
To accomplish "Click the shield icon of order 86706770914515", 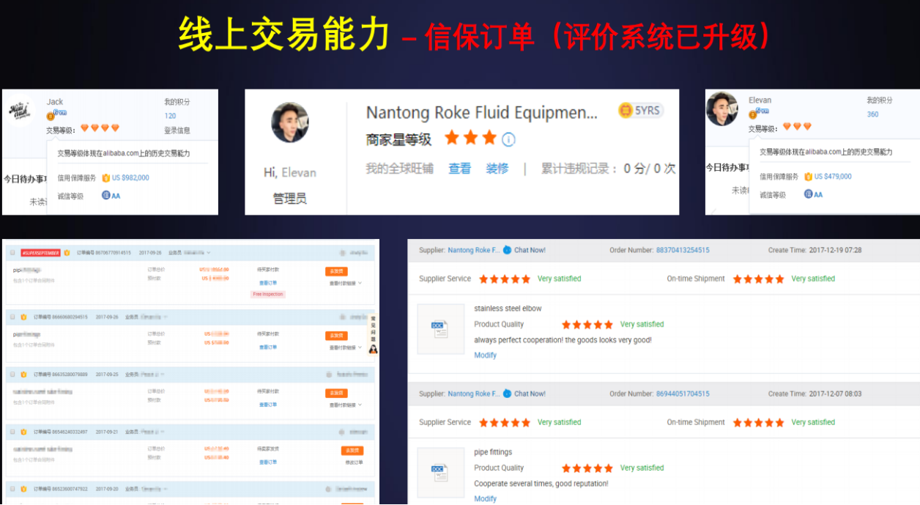I will pyautogui.click(x=67, y=253).
